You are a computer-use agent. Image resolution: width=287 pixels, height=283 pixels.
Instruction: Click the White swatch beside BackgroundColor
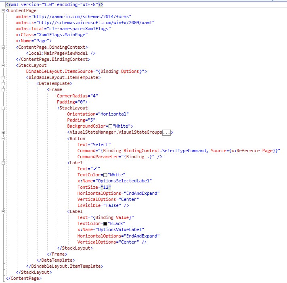(110, 126)
